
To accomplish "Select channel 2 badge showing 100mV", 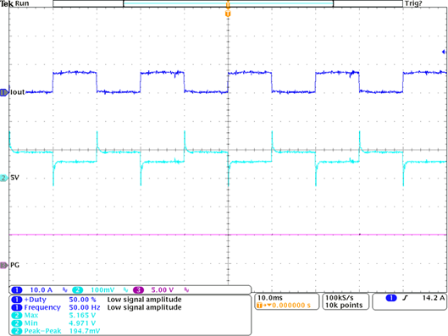I will click(x=77, y=290).
